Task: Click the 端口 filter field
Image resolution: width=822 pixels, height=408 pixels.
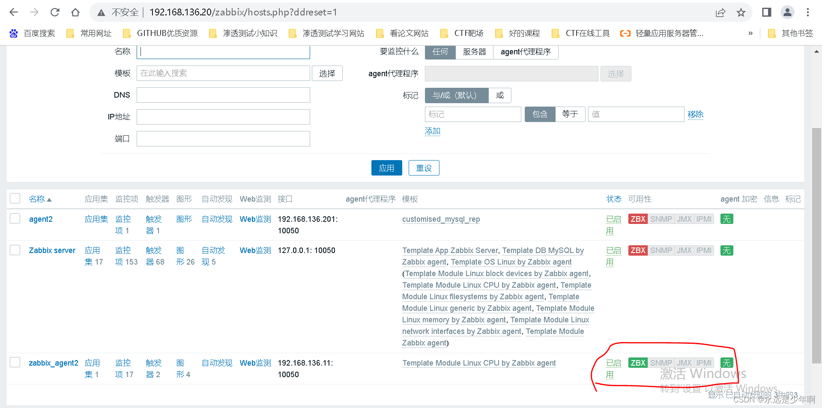Action: pyautogui.click(x=223, y=139)
